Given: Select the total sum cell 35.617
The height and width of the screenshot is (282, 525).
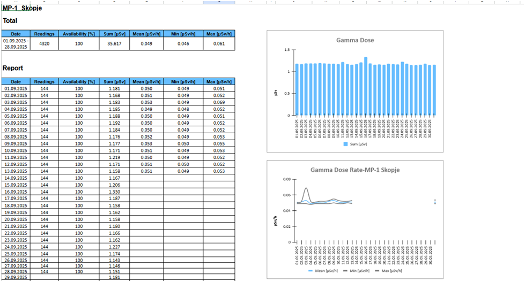Looking at the screenshot, I should [115, 44].
